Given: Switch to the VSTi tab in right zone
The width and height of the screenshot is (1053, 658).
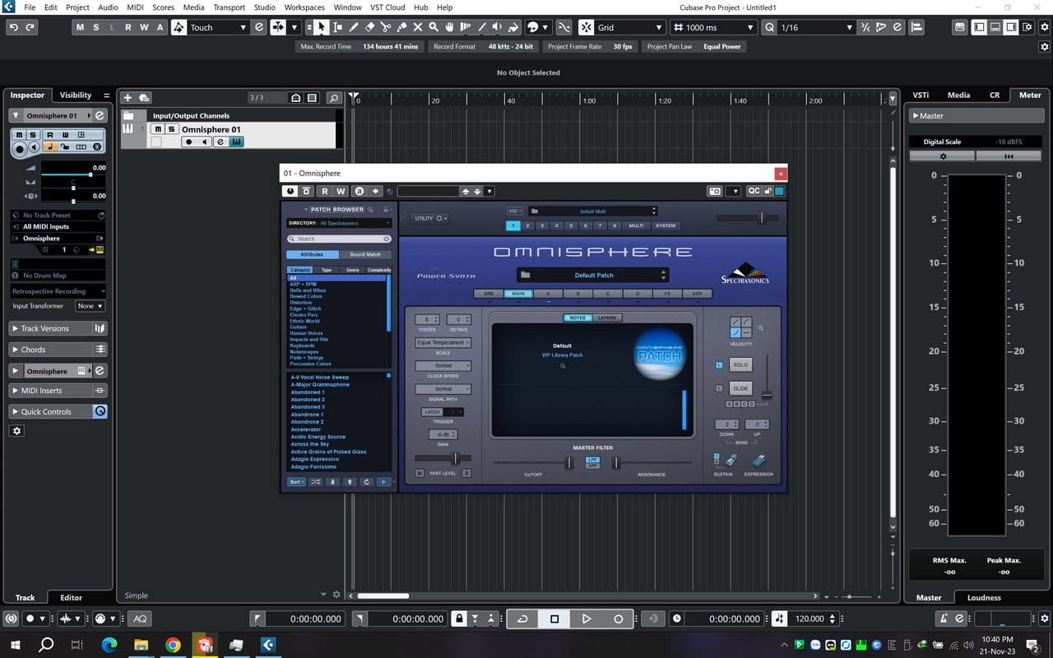Looking at the screenshot, I should [921, 95].
